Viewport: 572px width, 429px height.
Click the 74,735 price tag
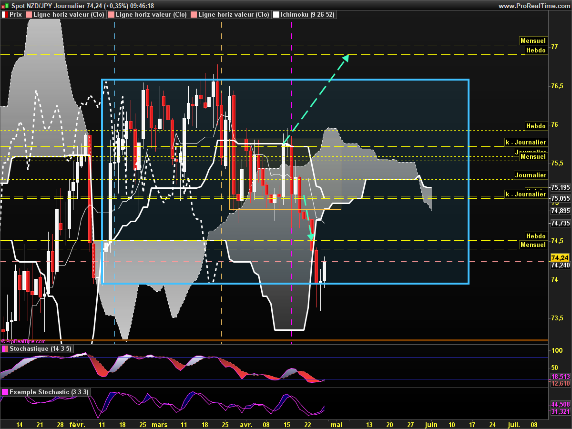[x=561, y=223]
